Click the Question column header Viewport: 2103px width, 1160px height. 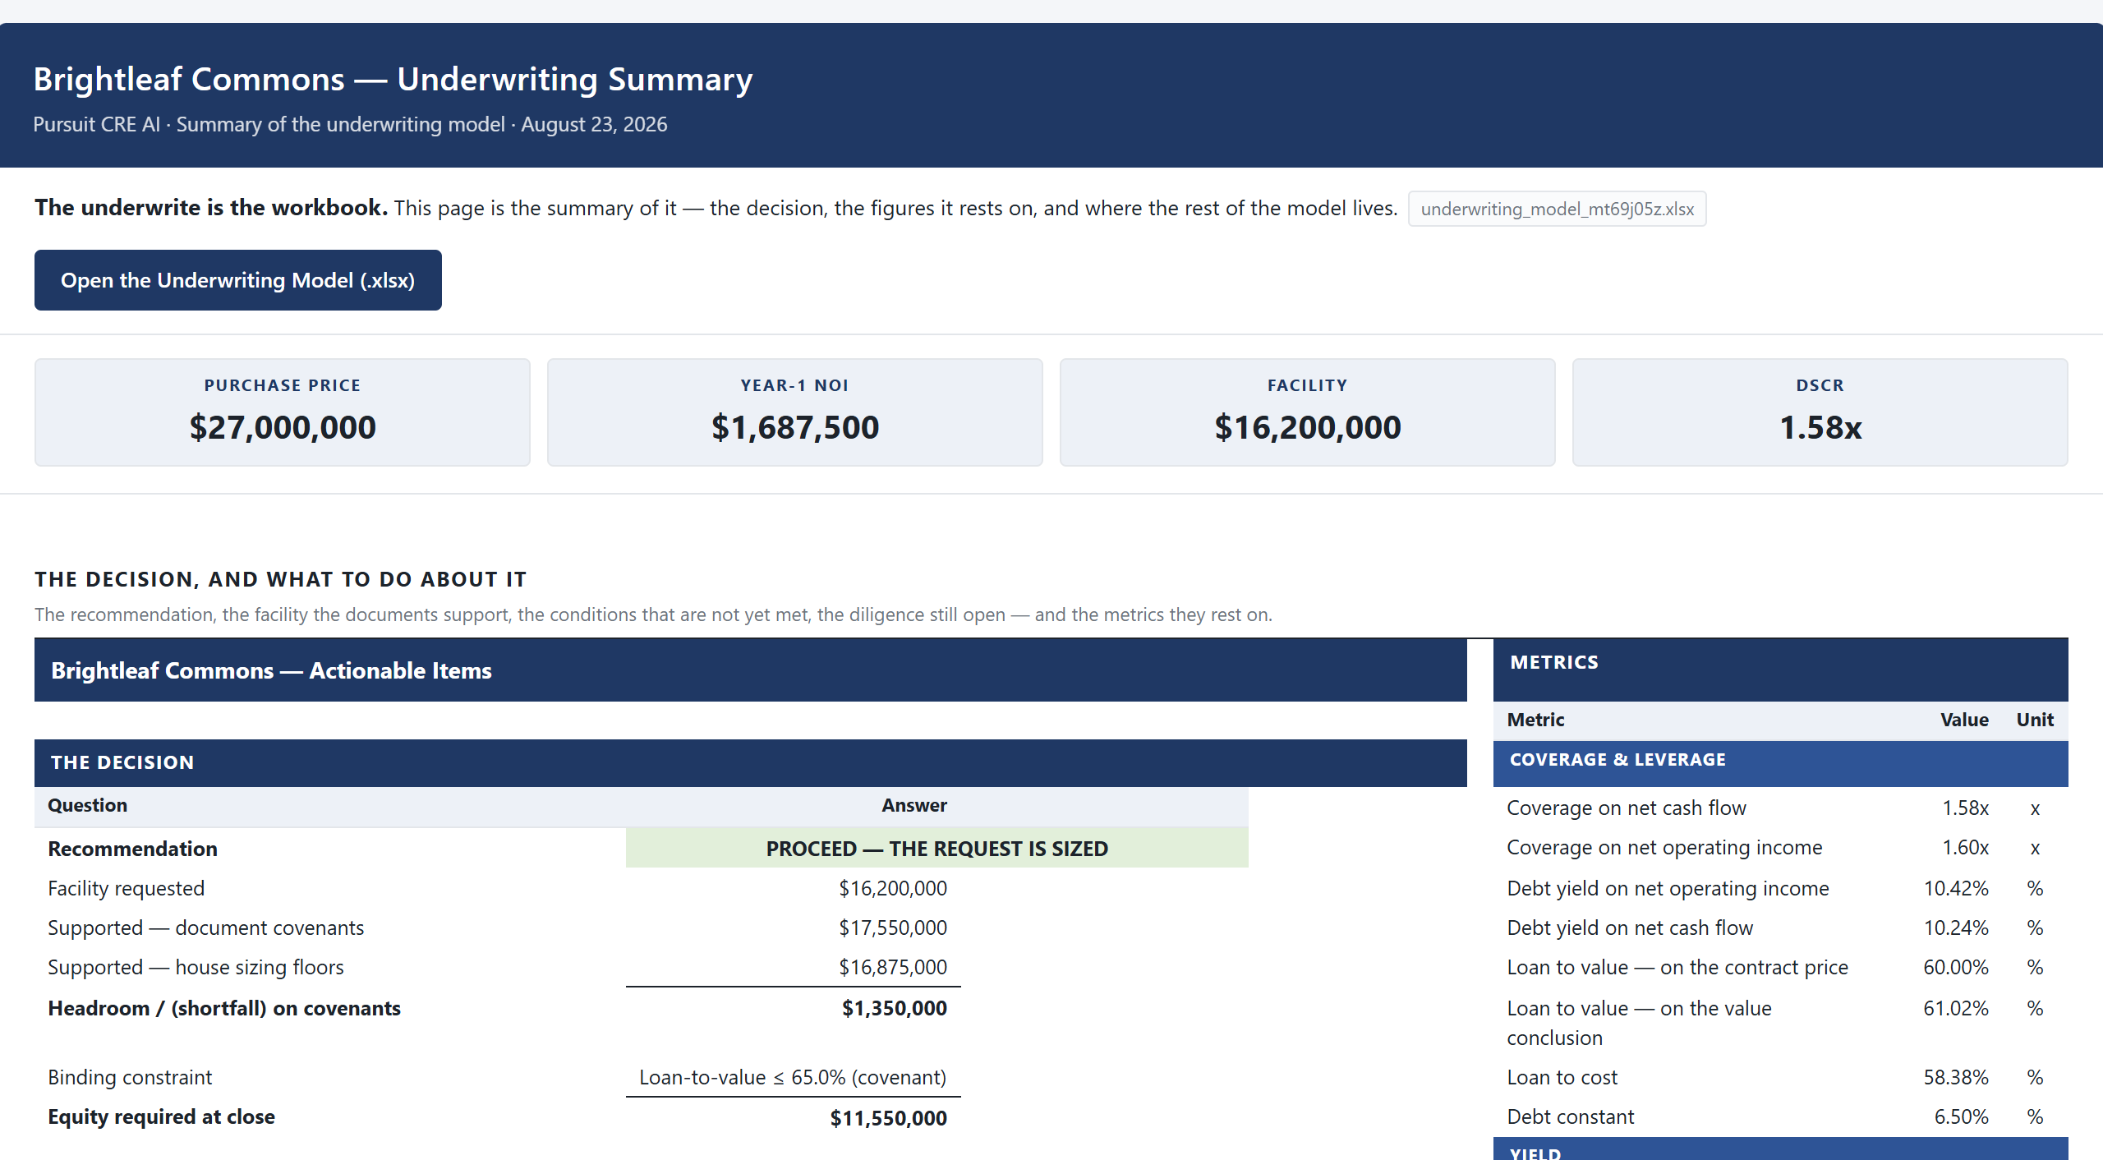(87, 805)
